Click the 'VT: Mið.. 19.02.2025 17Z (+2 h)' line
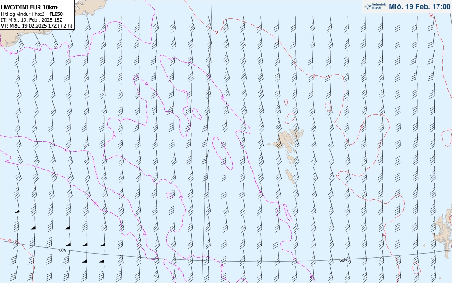452x283 pixels. pos(36,26)
